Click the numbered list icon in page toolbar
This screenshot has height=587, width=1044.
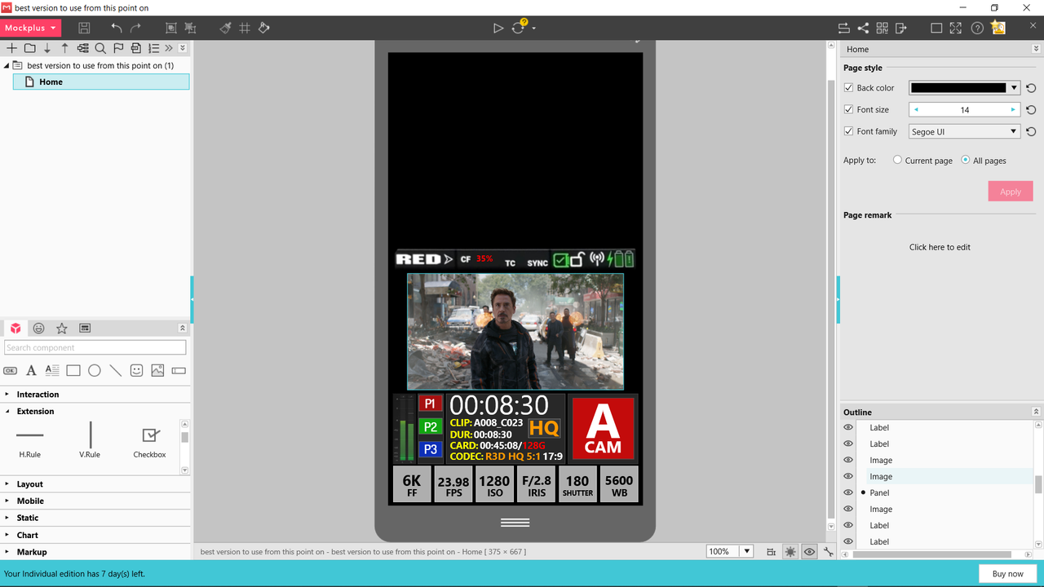pos(153,48)
